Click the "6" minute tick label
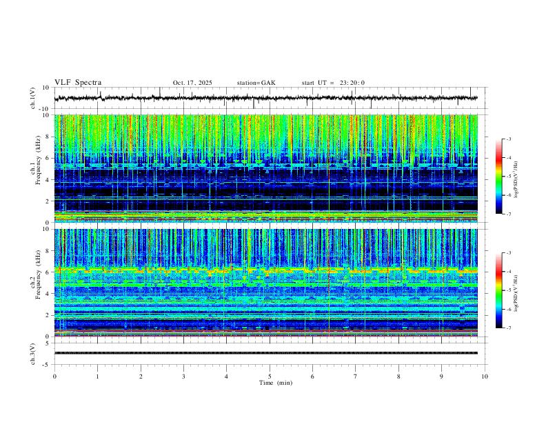Viewport: 546px width, 422px height. pos(313,376)
